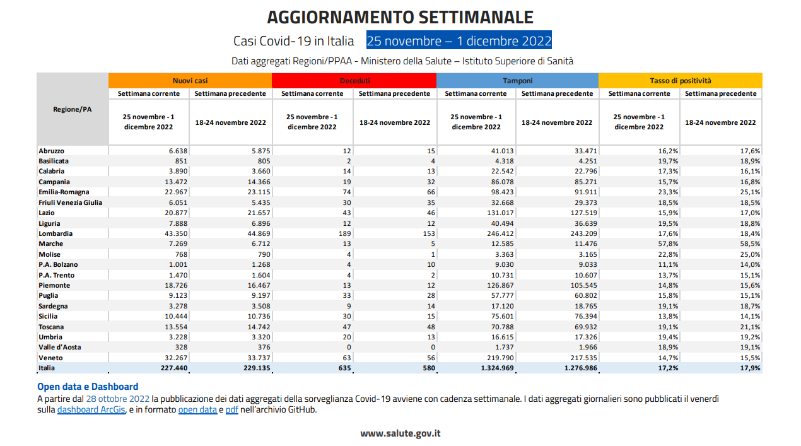Click the "Veneto" row label
The image size is (801, 446).
[x=49, y=358]
